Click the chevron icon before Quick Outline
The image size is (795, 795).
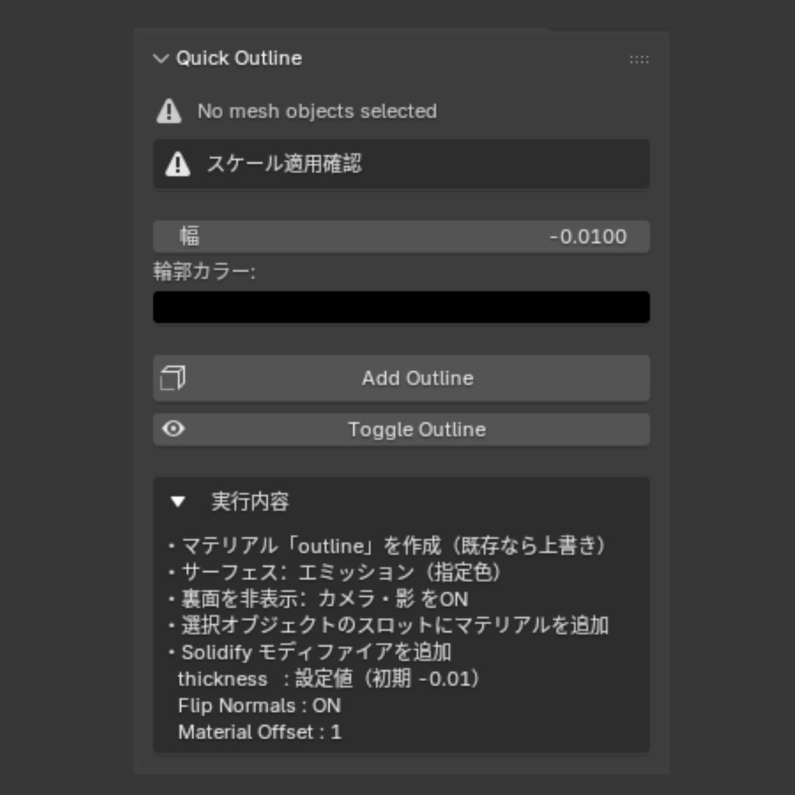tap(161, 57)
